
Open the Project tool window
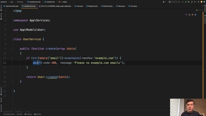pos(1,8)
